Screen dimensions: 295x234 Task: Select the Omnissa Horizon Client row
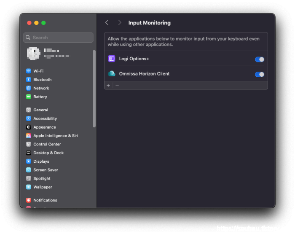(186, 74)
